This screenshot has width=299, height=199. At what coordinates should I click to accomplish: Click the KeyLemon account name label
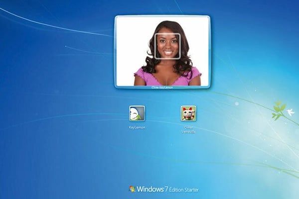(x=137, y=127)
